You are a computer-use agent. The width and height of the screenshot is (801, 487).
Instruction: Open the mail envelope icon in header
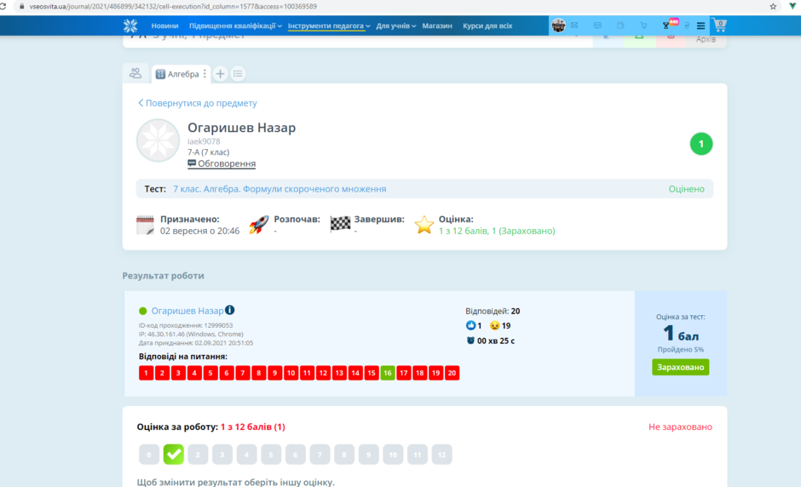[574, 26]
